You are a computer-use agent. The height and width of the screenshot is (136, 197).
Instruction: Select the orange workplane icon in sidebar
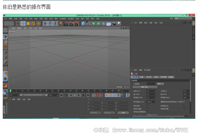point(5,47)
